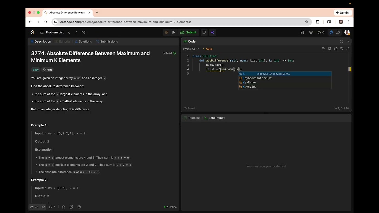Open the Problem List

(x=52, y=32)
